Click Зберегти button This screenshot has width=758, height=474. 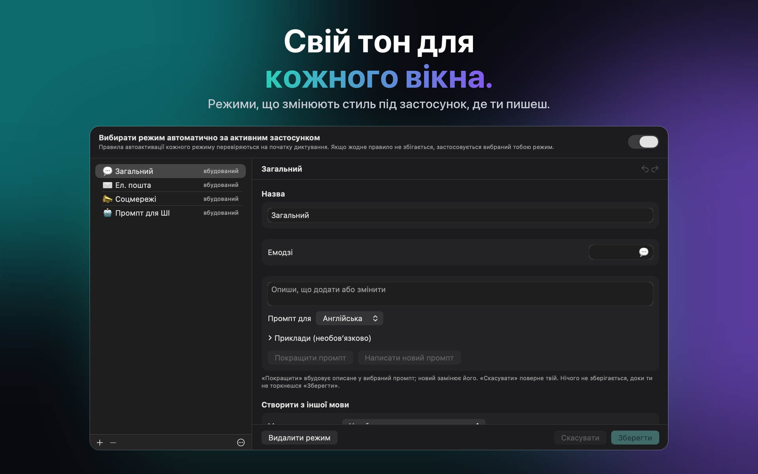click(635, 438)
